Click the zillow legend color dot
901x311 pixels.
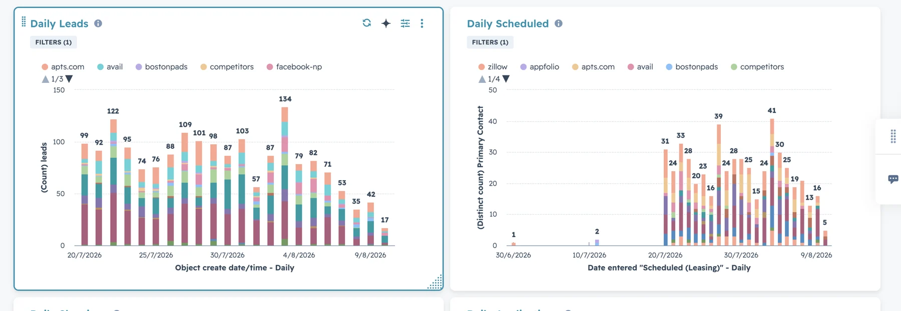(x=482, y=67)
